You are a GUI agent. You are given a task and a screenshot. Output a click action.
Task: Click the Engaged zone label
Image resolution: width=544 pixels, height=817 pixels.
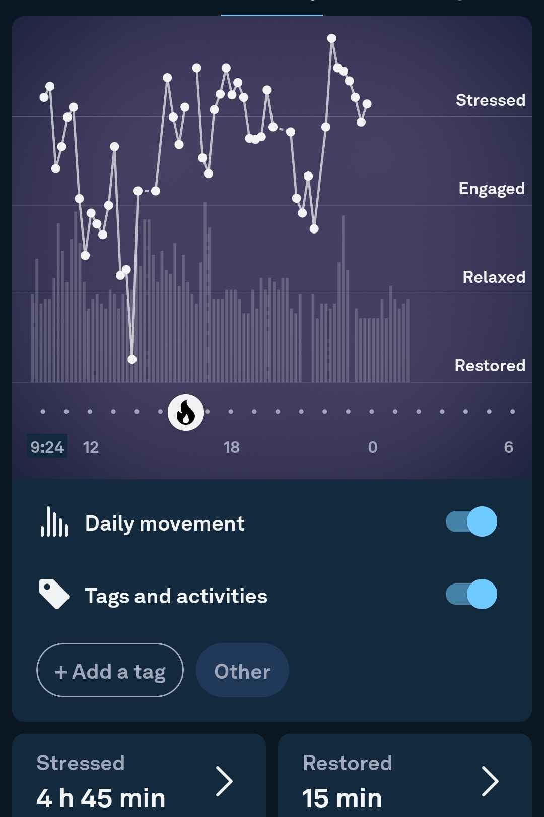tap(492, 189)
